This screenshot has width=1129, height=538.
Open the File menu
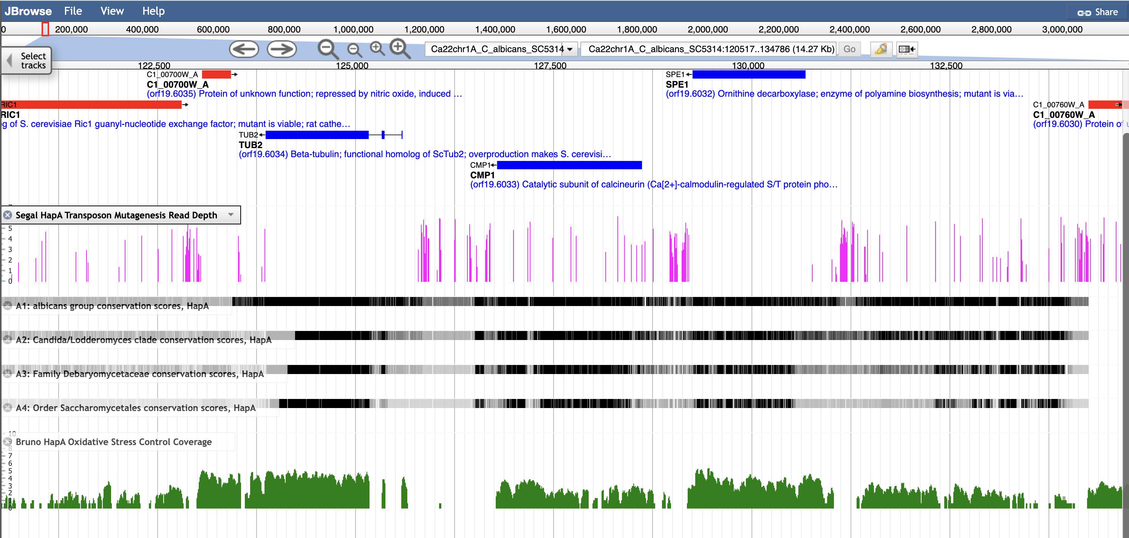coord(73,11)
